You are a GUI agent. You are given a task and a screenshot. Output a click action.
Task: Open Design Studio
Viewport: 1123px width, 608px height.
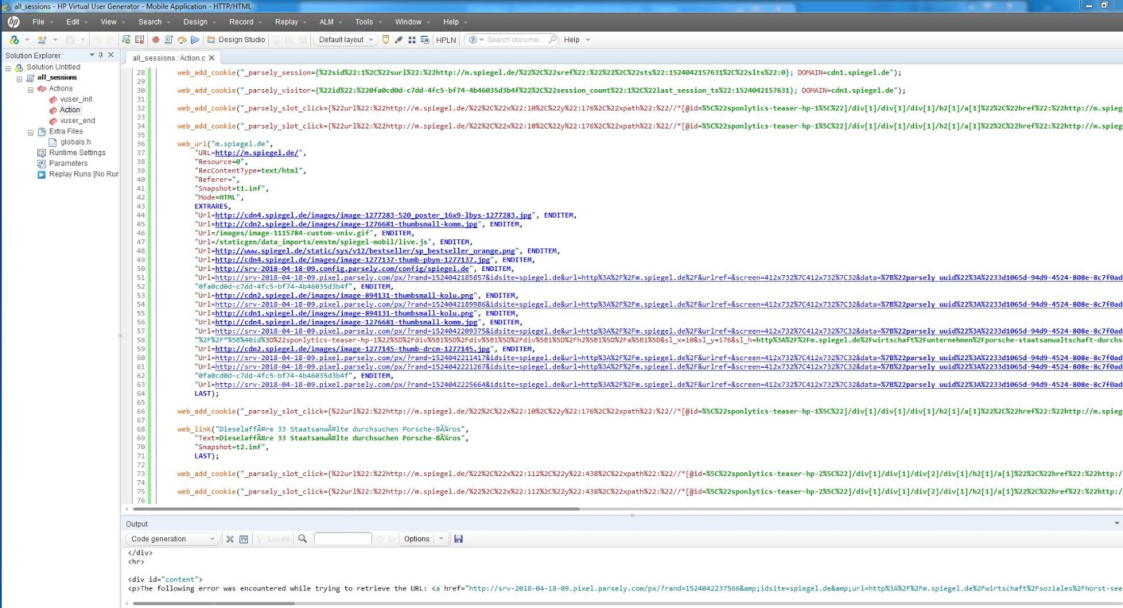[236, 40]
